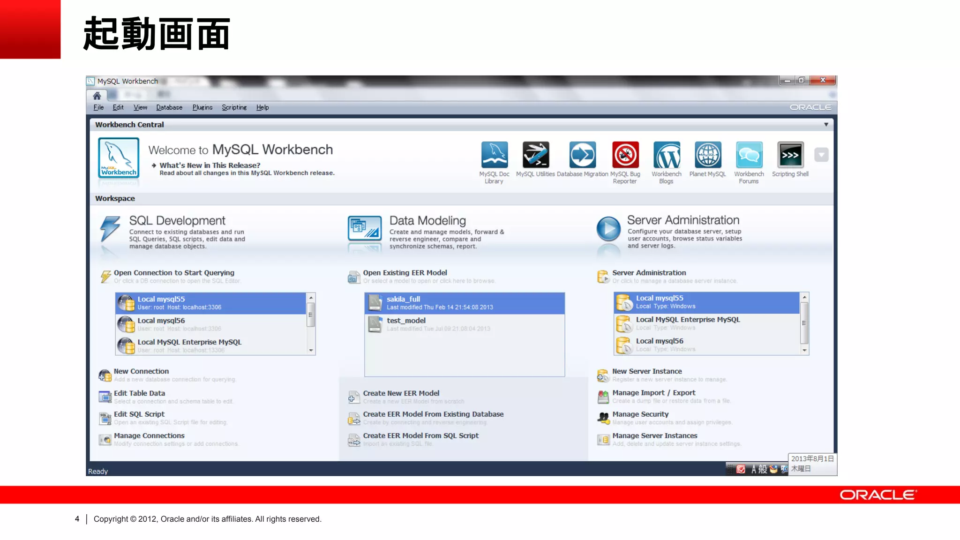Open the Workbench Forums icon
This screenshot has height=540, width=960.
pyautogui.click(x=749, y=155)
